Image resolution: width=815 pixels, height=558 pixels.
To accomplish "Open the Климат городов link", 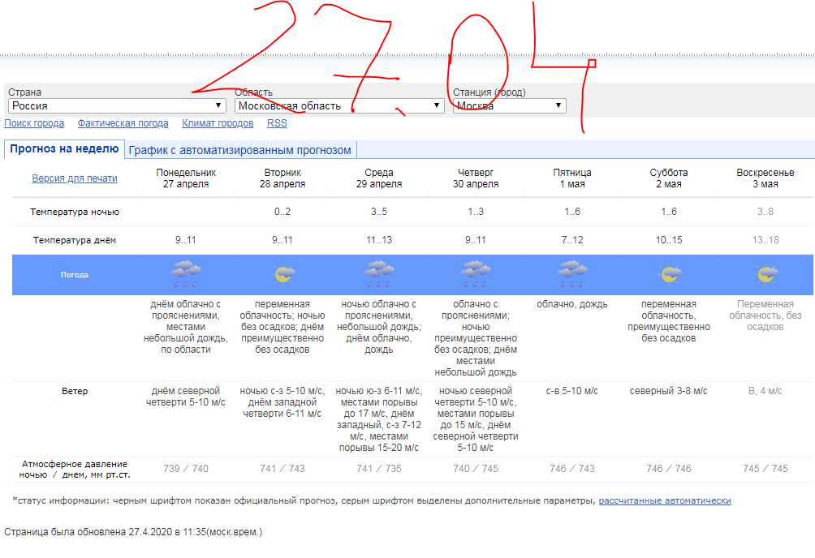I will pos(218,123).
